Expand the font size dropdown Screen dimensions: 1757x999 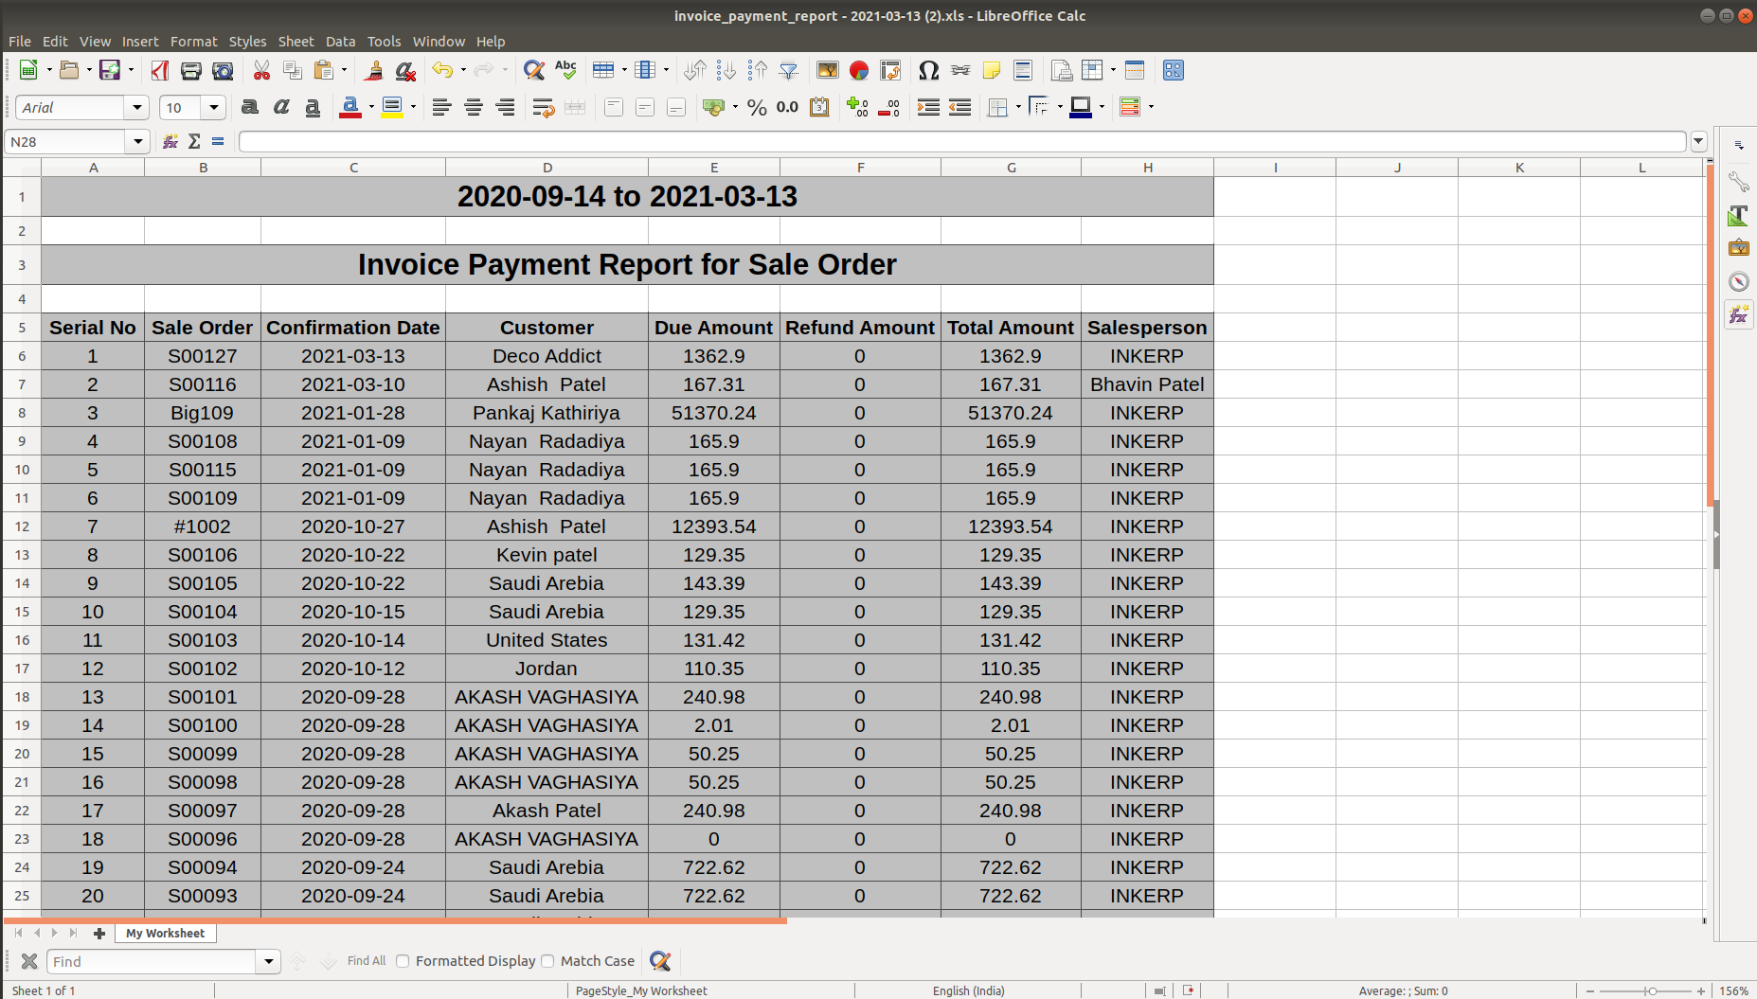214,107
